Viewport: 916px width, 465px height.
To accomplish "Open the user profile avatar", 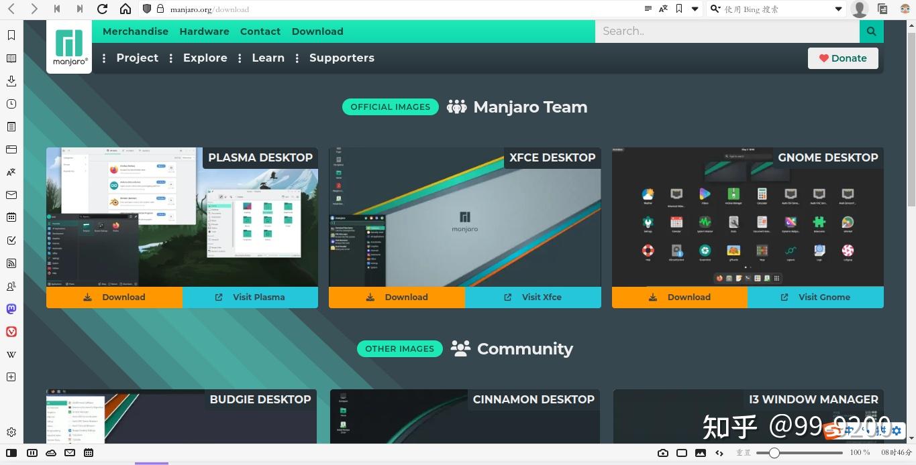I will click(x=860, y=9).
